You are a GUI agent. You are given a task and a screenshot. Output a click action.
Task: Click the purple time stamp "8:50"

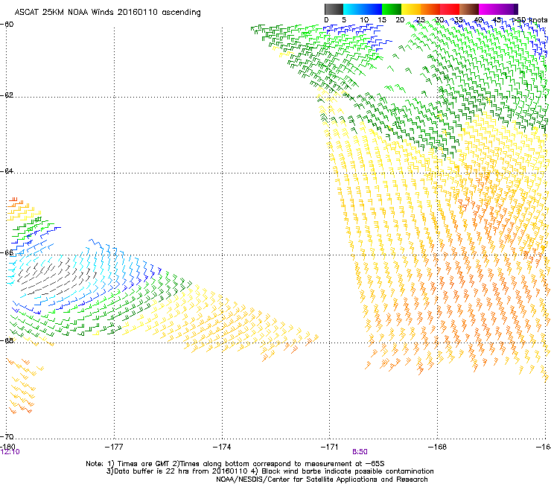[360, 452]
